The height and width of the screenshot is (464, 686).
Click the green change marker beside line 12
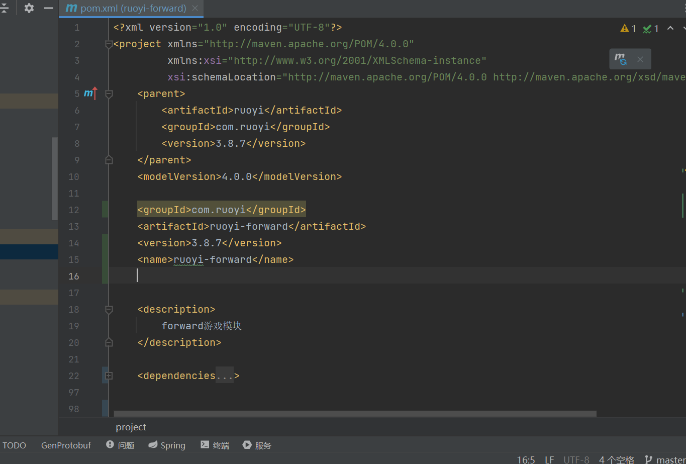click(x=105, y=209)
